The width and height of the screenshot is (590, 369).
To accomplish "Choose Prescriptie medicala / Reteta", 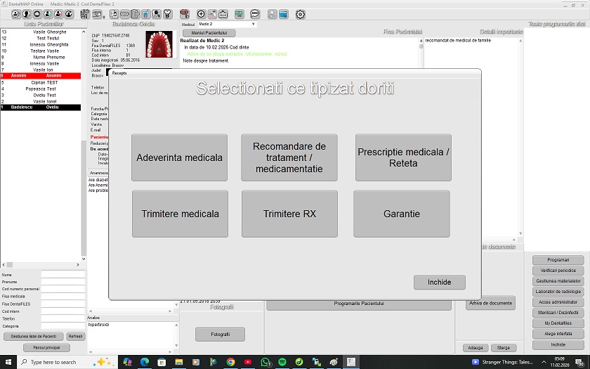I will pos(403,157).
